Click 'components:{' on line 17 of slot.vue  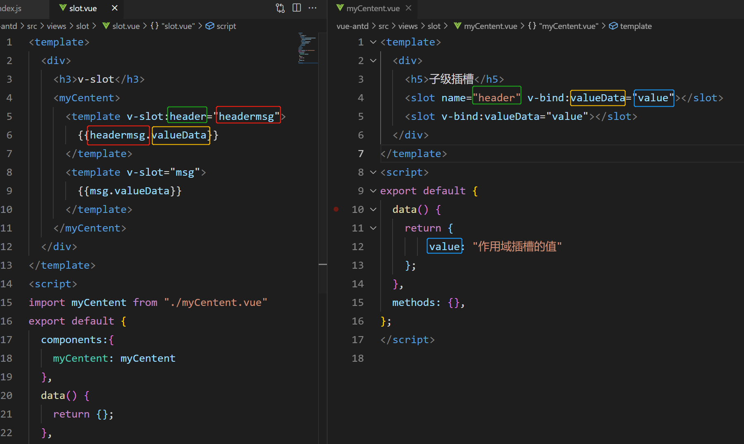pos(77,340)
